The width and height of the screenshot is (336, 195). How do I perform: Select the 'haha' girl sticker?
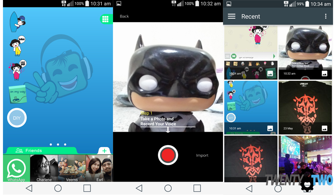(x=17, y=46)
